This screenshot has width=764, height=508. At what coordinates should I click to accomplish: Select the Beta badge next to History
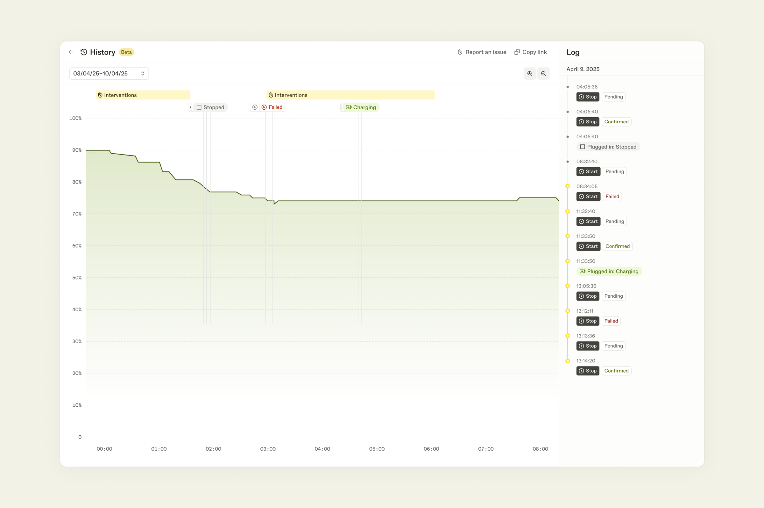tap(126, 52)
